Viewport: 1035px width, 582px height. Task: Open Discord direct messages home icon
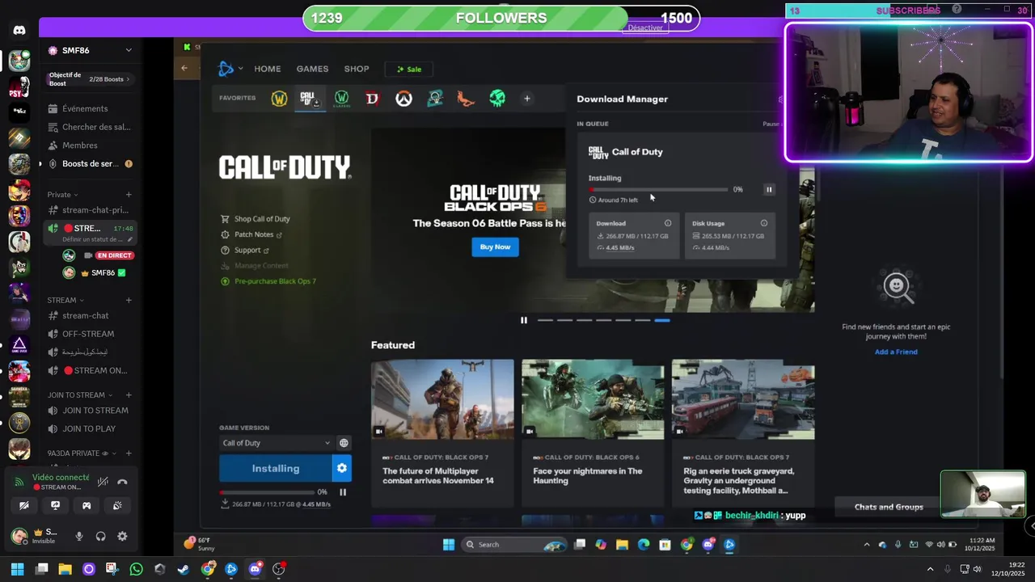(19, 31)
